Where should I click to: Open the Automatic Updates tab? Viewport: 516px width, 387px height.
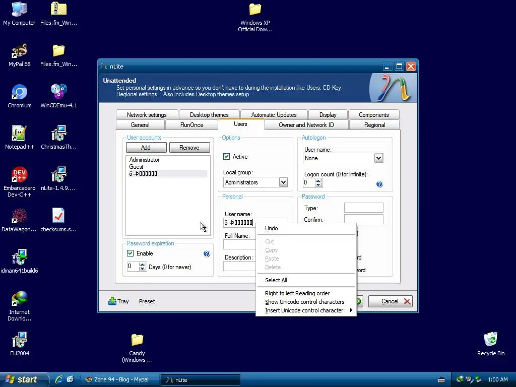[274, 114]
